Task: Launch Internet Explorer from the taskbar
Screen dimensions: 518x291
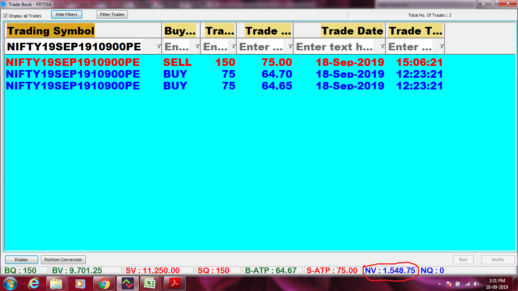Action: pos(34,283)
